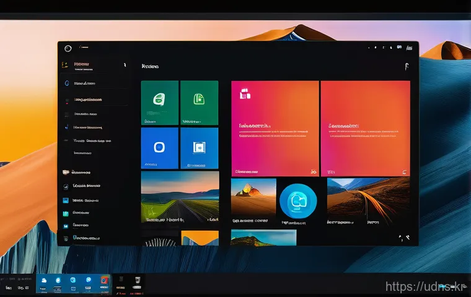Open the winding mountain road thumbnail
The height and width of the screenshot is (297, 471).
(x=368, y=201)
